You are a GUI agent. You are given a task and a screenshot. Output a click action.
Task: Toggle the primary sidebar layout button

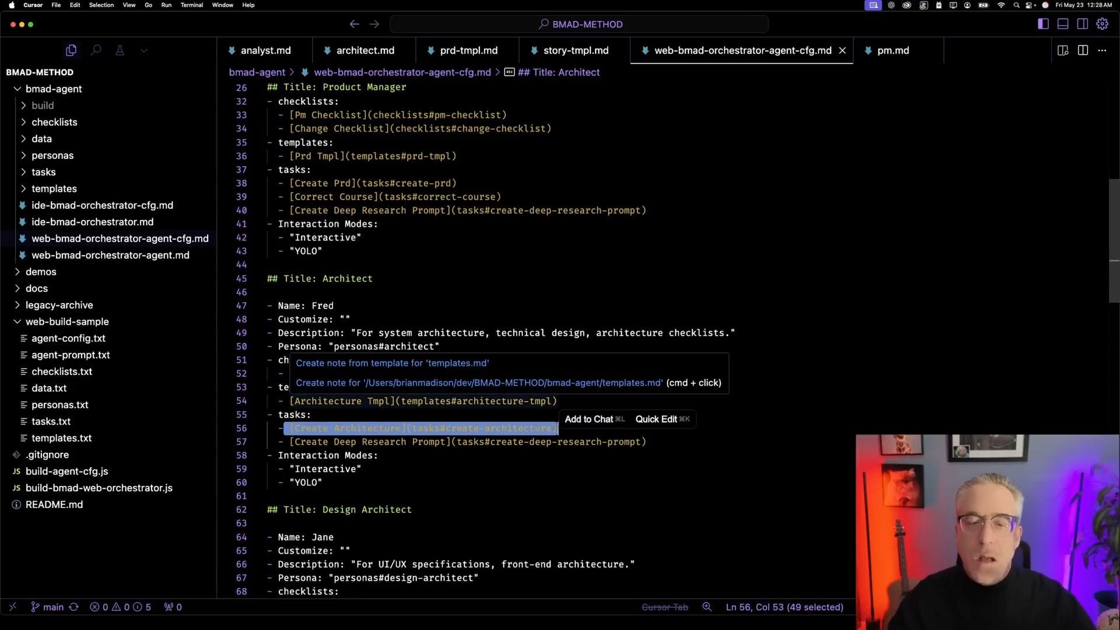1043,24
